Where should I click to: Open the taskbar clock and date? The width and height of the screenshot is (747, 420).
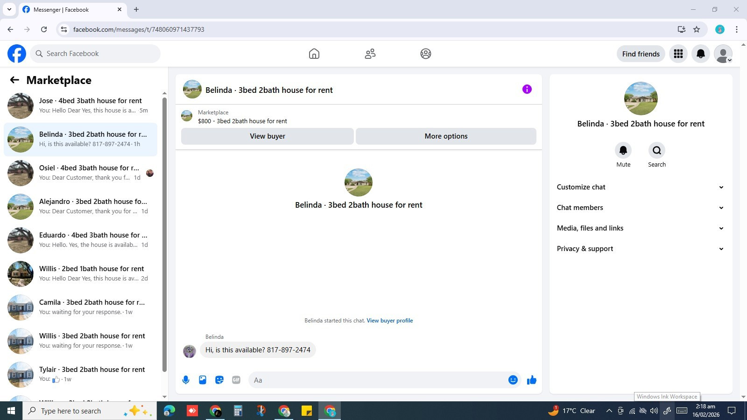point(705,411)
